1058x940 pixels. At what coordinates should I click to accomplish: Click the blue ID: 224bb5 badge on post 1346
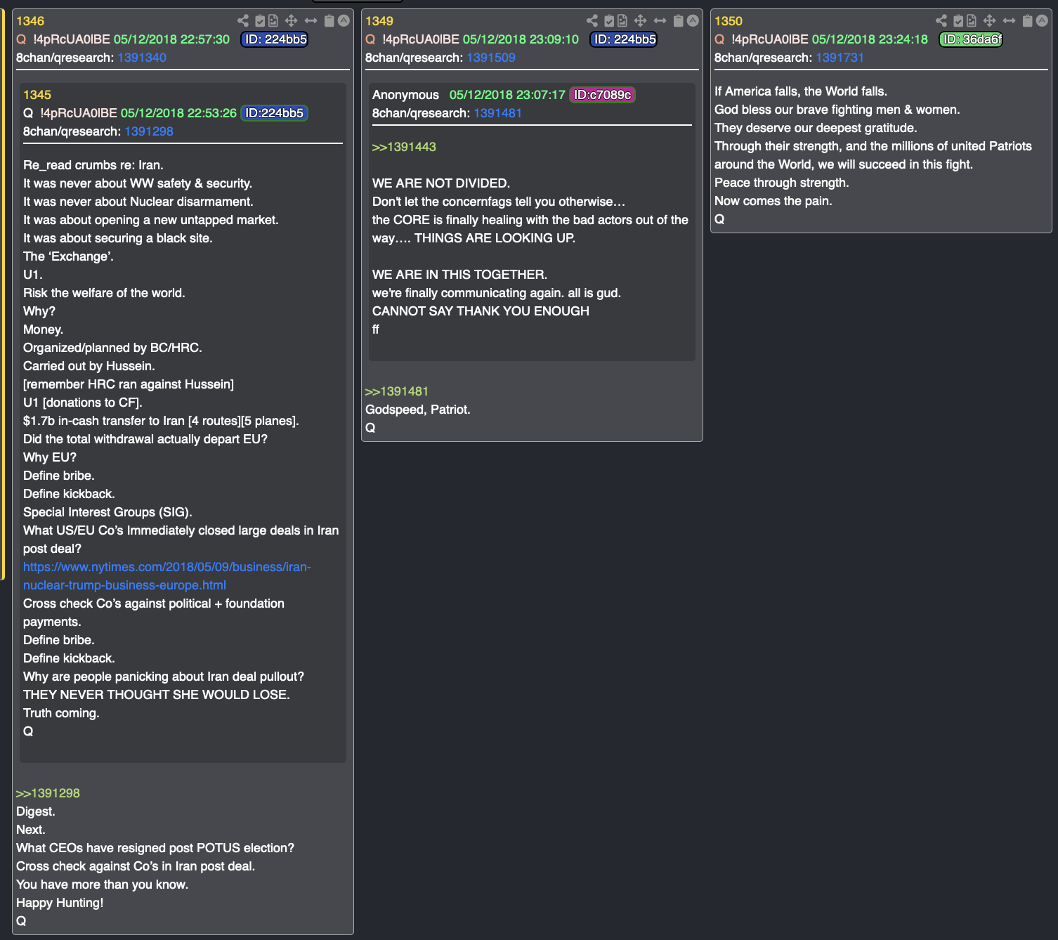275,39
